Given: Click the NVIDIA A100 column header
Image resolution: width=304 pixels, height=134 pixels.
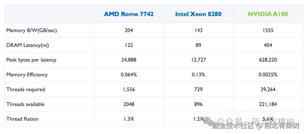Looking at the screenshot, I should [268, 14].
